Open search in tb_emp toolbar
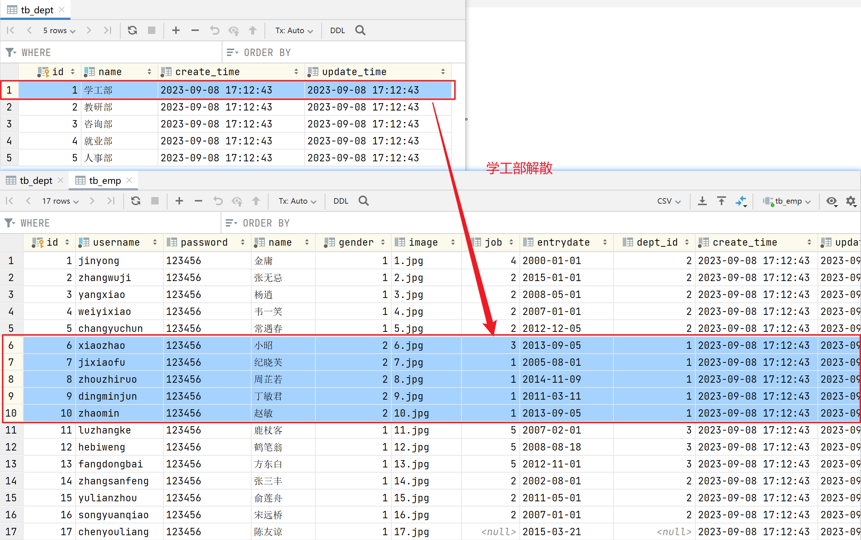The image size is (861, 540). coord(364,201)
